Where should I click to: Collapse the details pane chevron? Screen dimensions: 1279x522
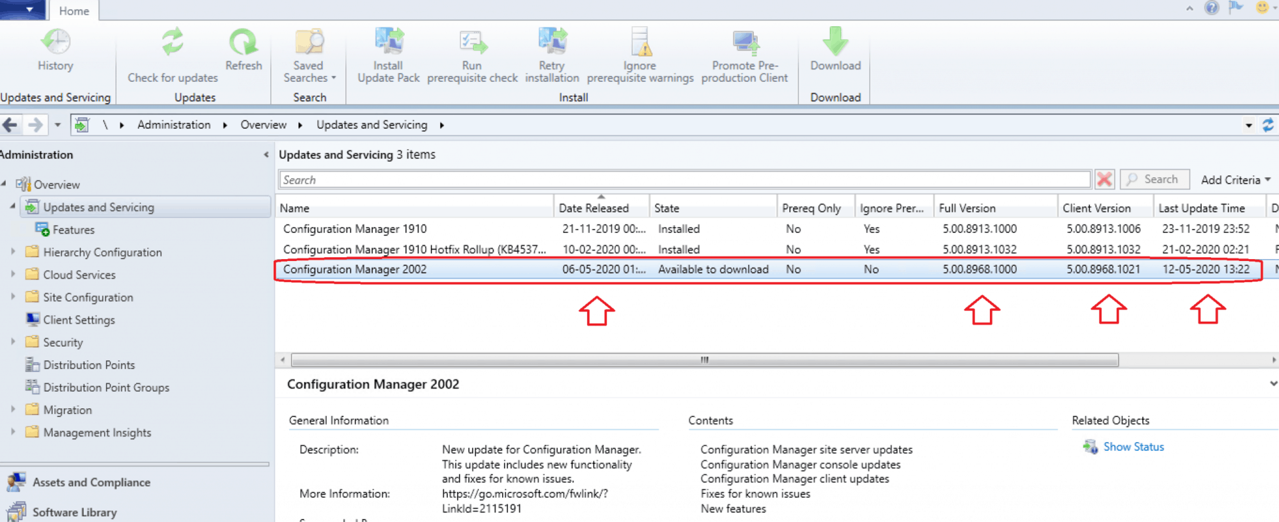(1273, 384)
